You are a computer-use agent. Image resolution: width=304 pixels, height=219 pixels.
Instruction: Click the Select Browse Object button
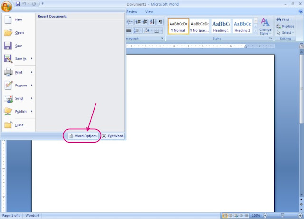(x=301, y=204)
